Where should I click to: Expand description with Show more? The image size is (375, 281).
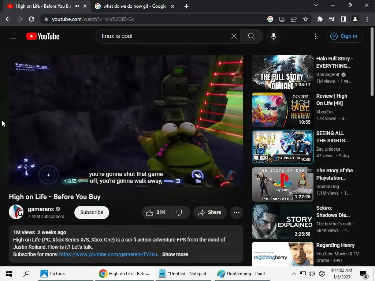175,255
